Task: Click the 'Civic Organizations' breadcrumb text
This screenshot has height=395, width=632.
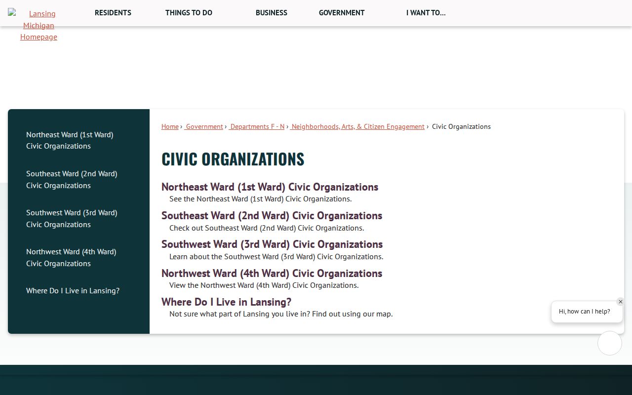Action: click(461, 126)
